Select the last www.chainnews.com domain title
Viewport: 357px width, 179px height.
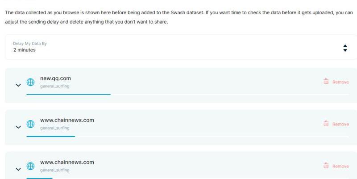point(67,162)
